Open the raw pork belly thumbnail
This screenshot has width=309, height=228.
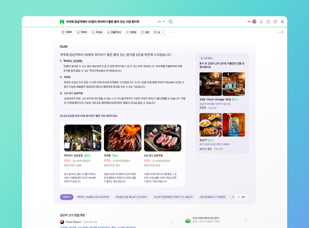click(162, 138)
